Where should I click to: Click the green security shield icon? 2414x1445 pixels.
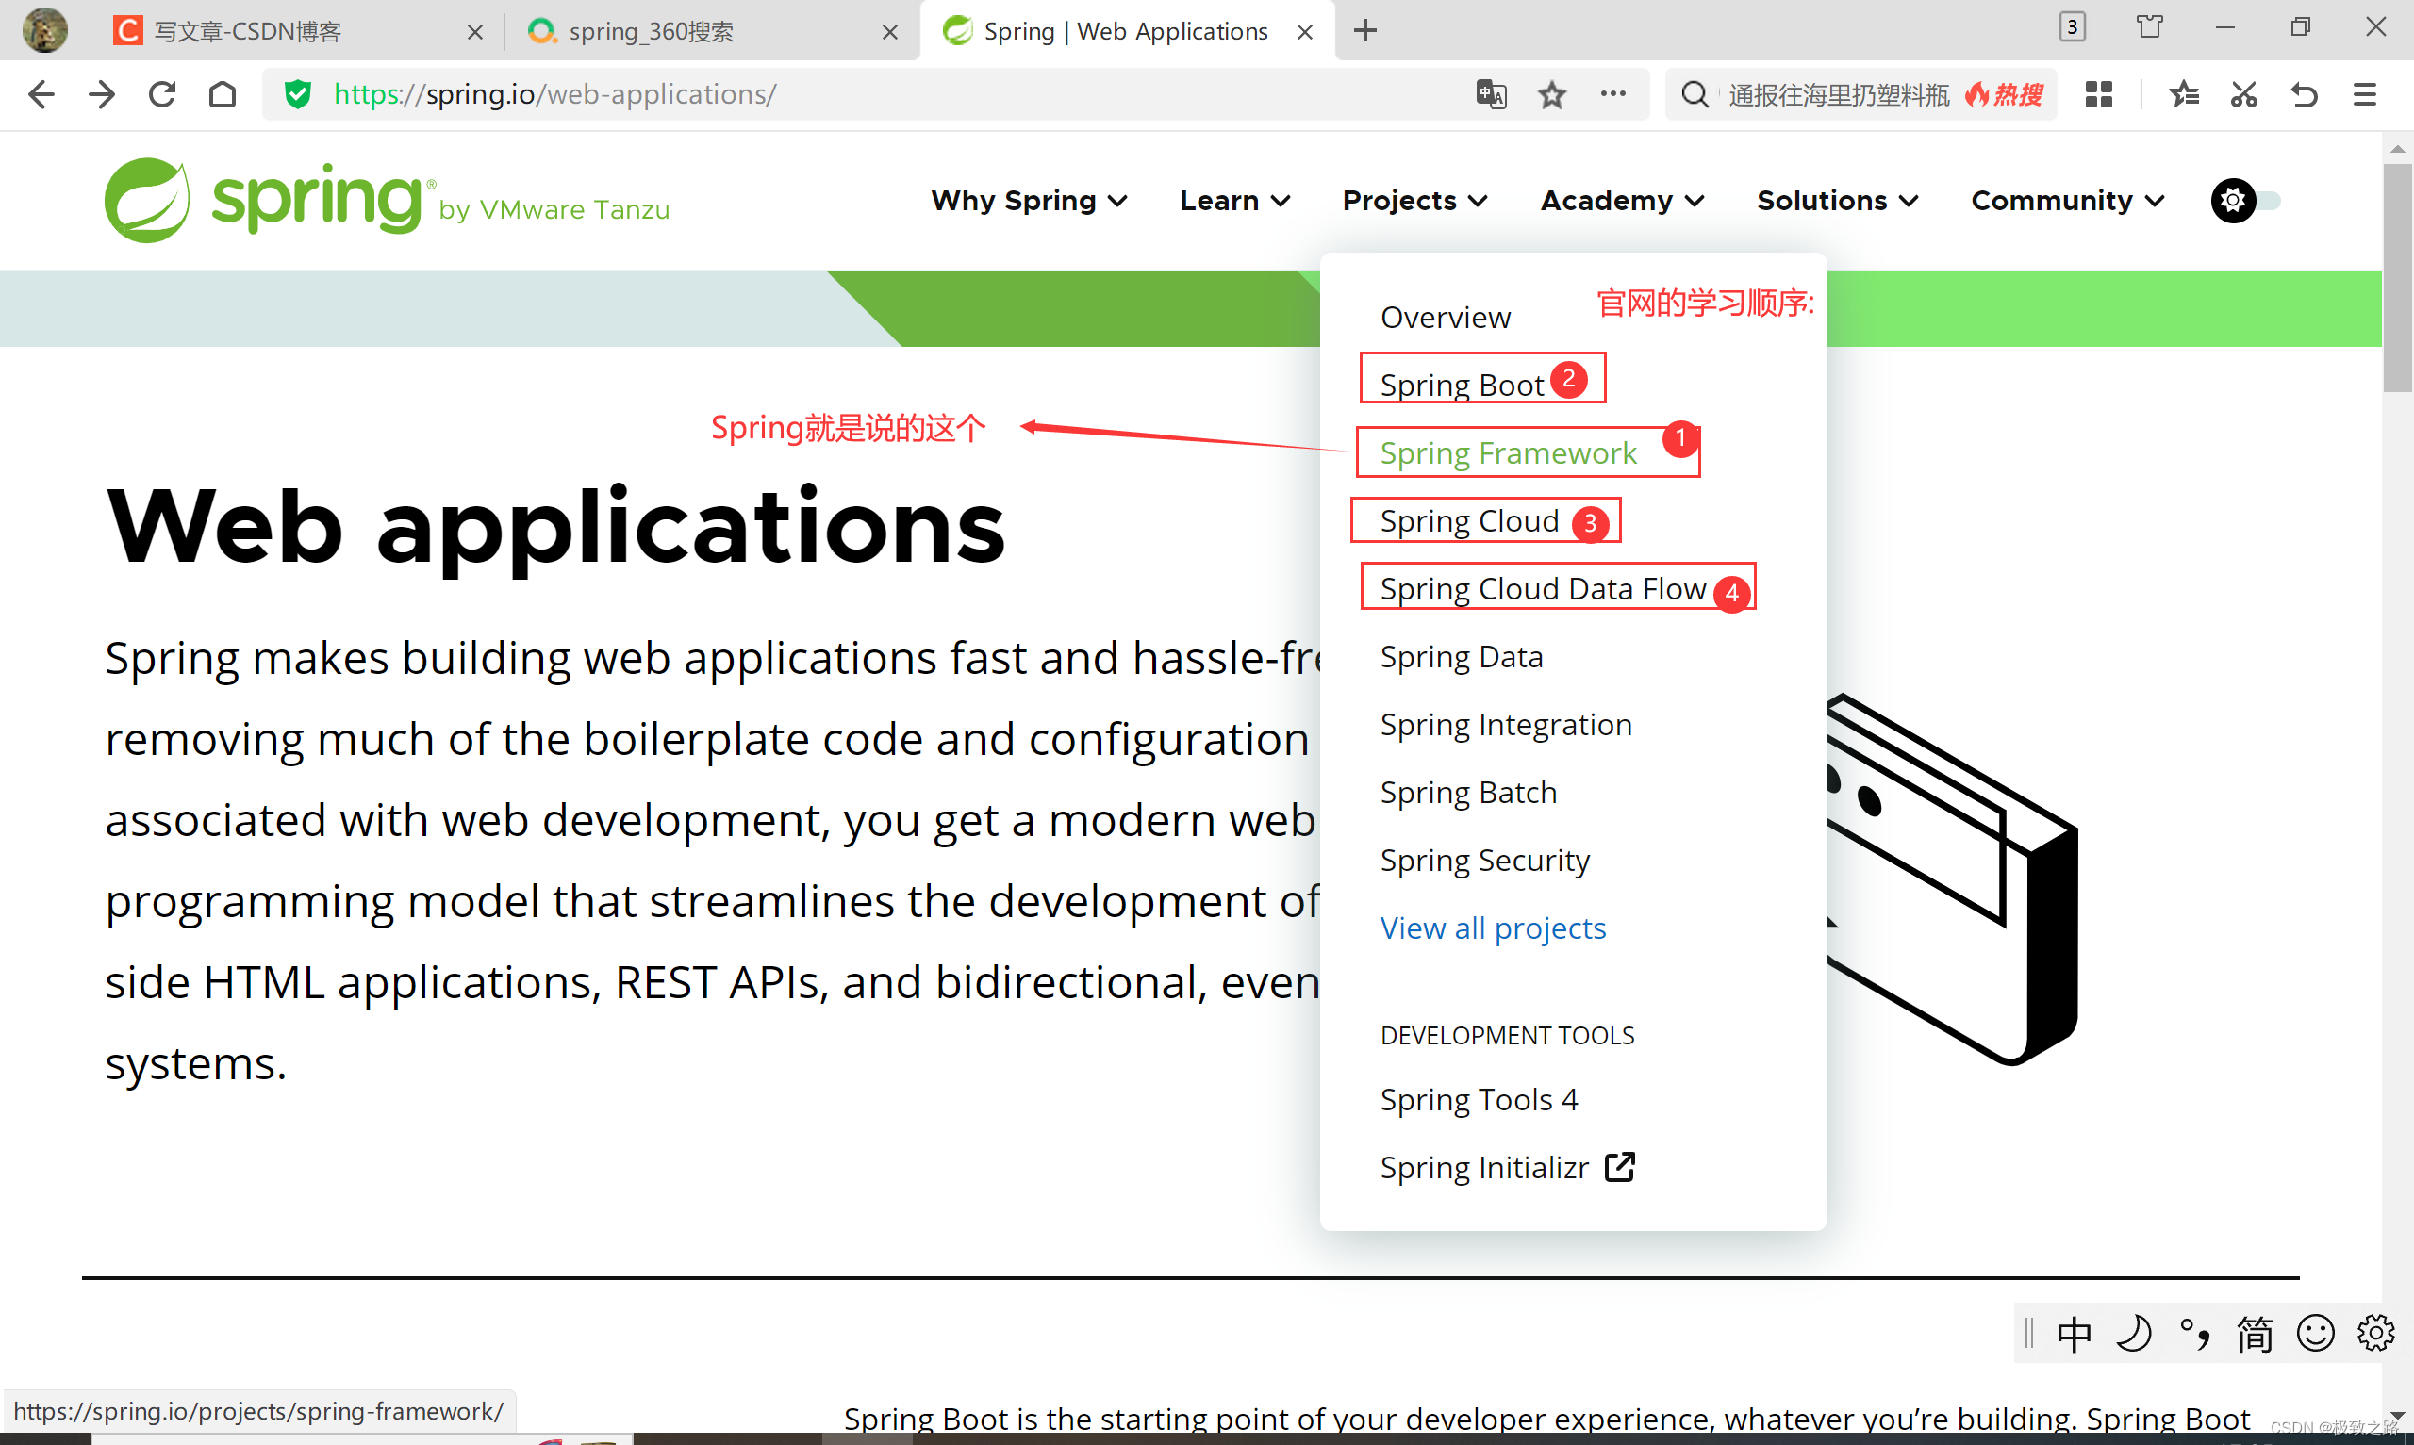298,94
